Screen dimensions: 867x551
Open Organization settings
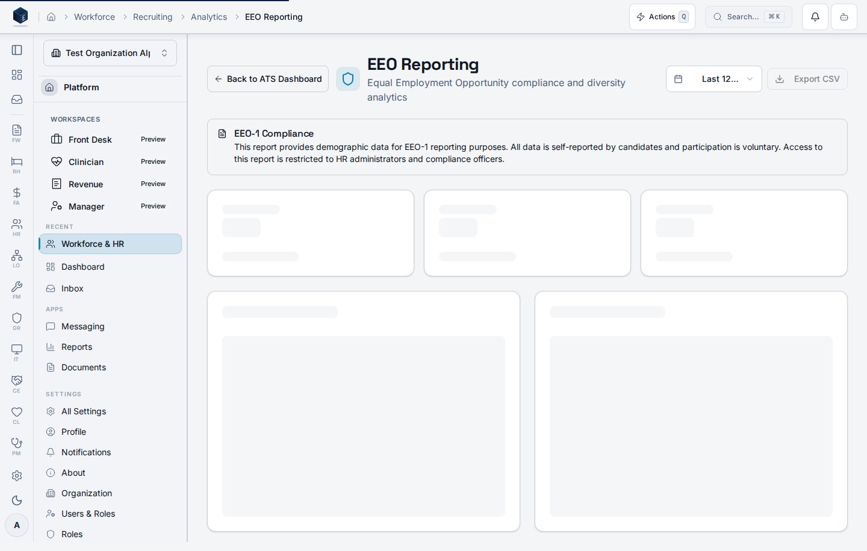pos(110,493)
